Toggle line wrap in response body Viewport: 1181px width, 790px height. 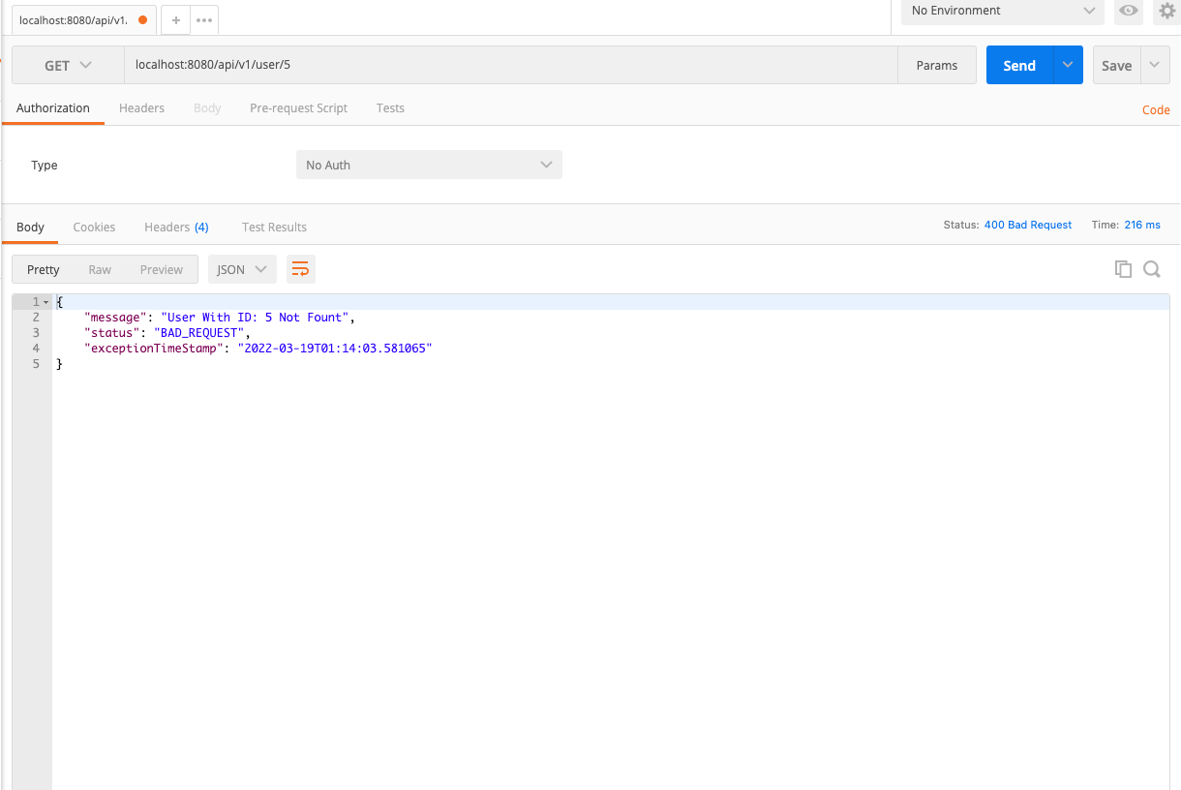tap(301, 269)
